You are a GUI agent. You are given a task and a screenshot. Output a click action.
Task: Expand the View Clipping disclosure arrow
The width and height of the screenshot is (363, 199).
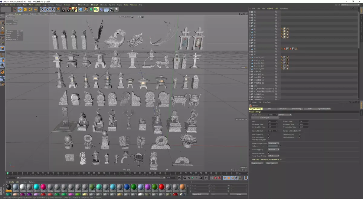(250, 150)
